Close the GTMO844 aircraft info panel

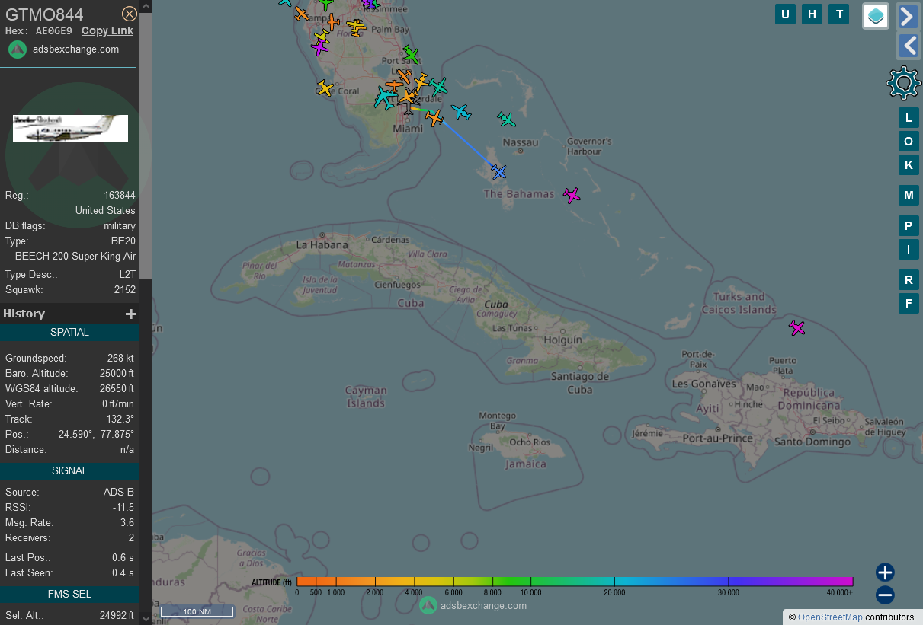coord(130,14)
